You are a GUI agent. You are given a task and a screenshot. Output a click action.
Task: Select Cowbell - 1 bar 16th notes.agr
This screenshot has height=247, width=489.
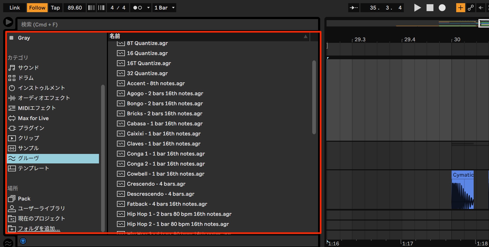coord(166,174)
